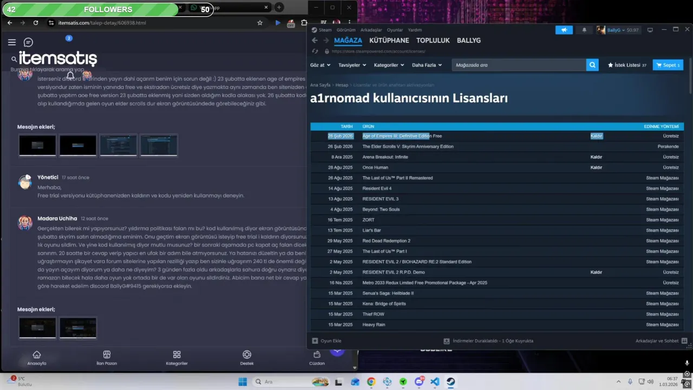Go back in Steam navigation

(x=315, y=40)
